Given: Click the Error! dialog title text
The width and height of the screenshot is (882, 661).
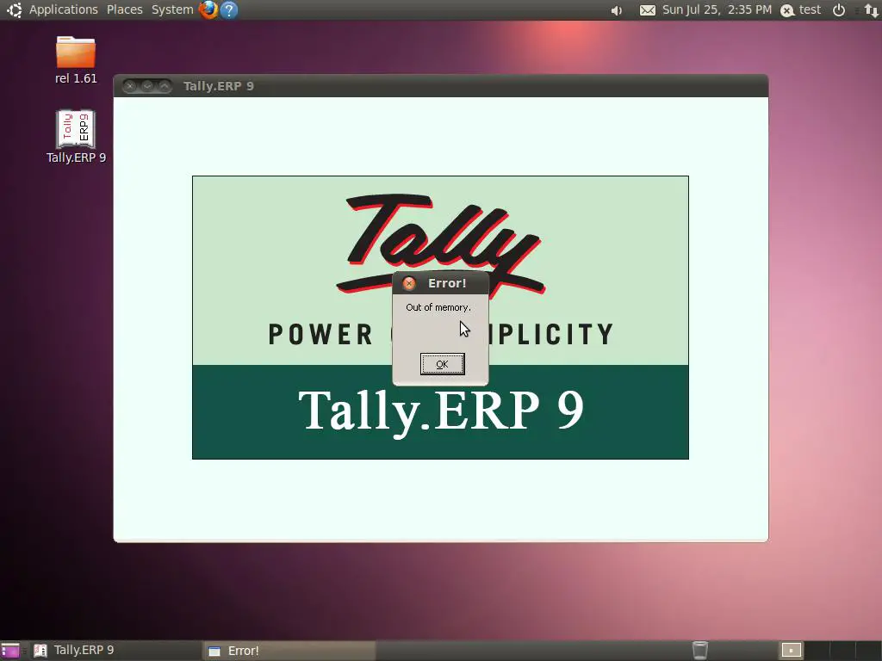Looking at the screenshot, I should pos(447,283).
